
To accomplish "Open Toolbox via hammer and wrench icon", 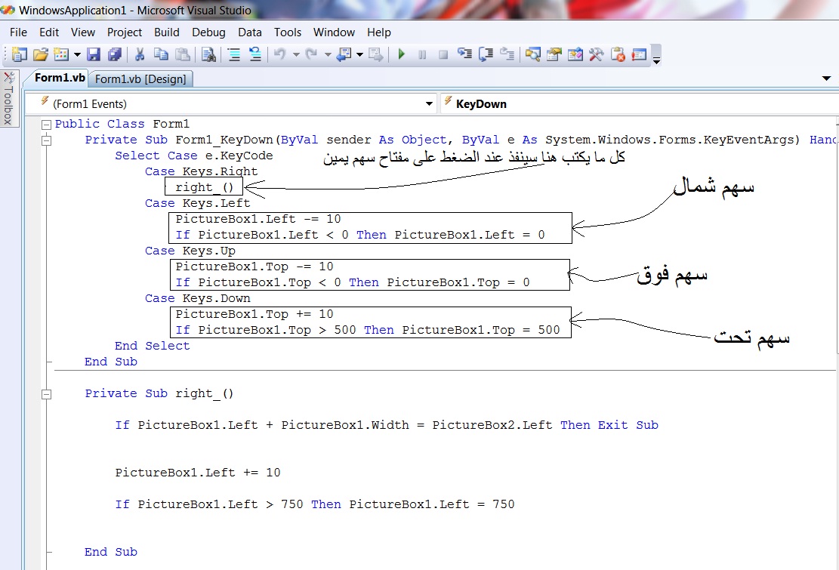I will point(596,54).
